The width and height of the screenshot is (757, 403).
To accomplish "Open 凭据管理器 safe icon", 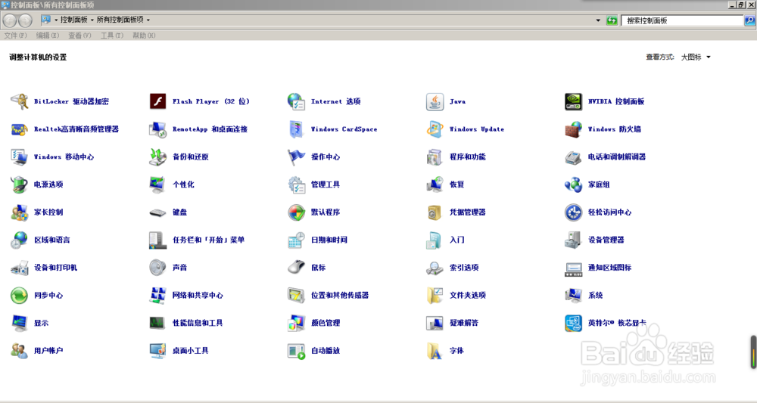I will [435, 212].
